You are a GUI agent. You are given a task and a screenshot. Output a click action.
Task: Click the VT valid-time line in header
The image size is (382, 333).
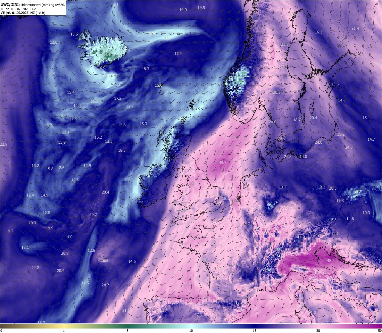(x=23, y=13)
